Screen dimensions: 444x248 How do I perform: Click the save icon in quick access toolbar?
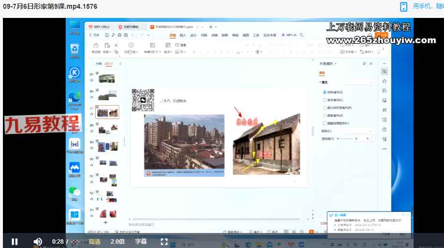107,35
